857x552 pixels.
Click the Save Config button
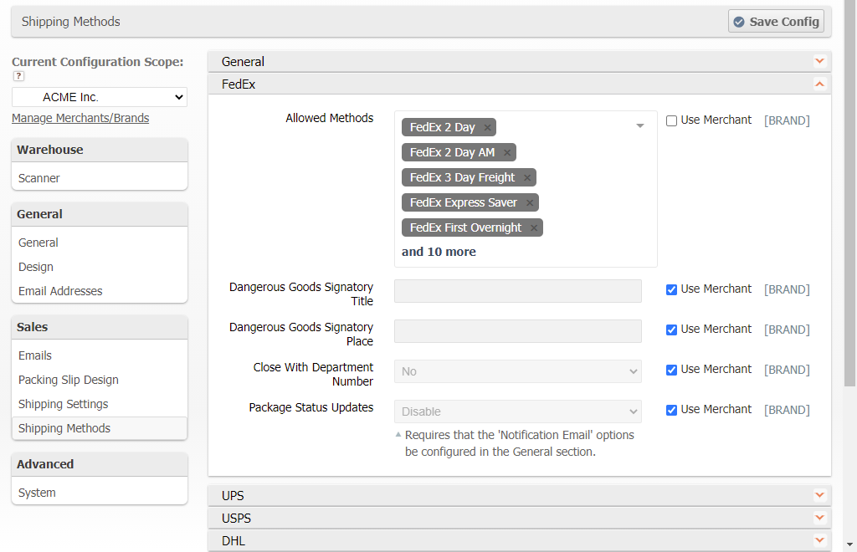[x=776, y=22]
